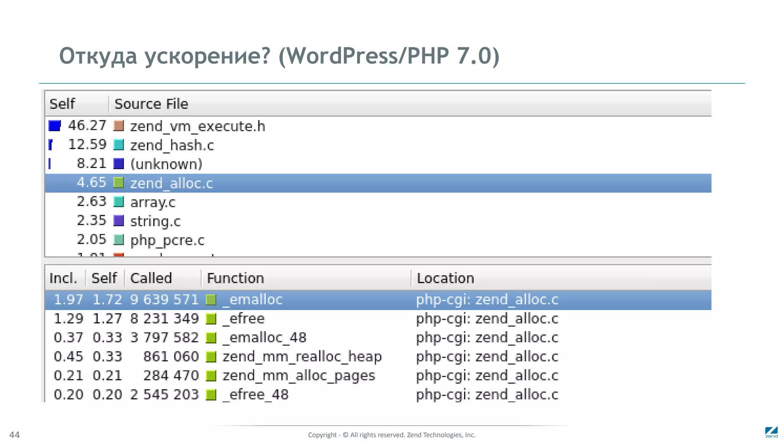
Task: Click the 0.37 inclusive cost value
Action: 69,337
